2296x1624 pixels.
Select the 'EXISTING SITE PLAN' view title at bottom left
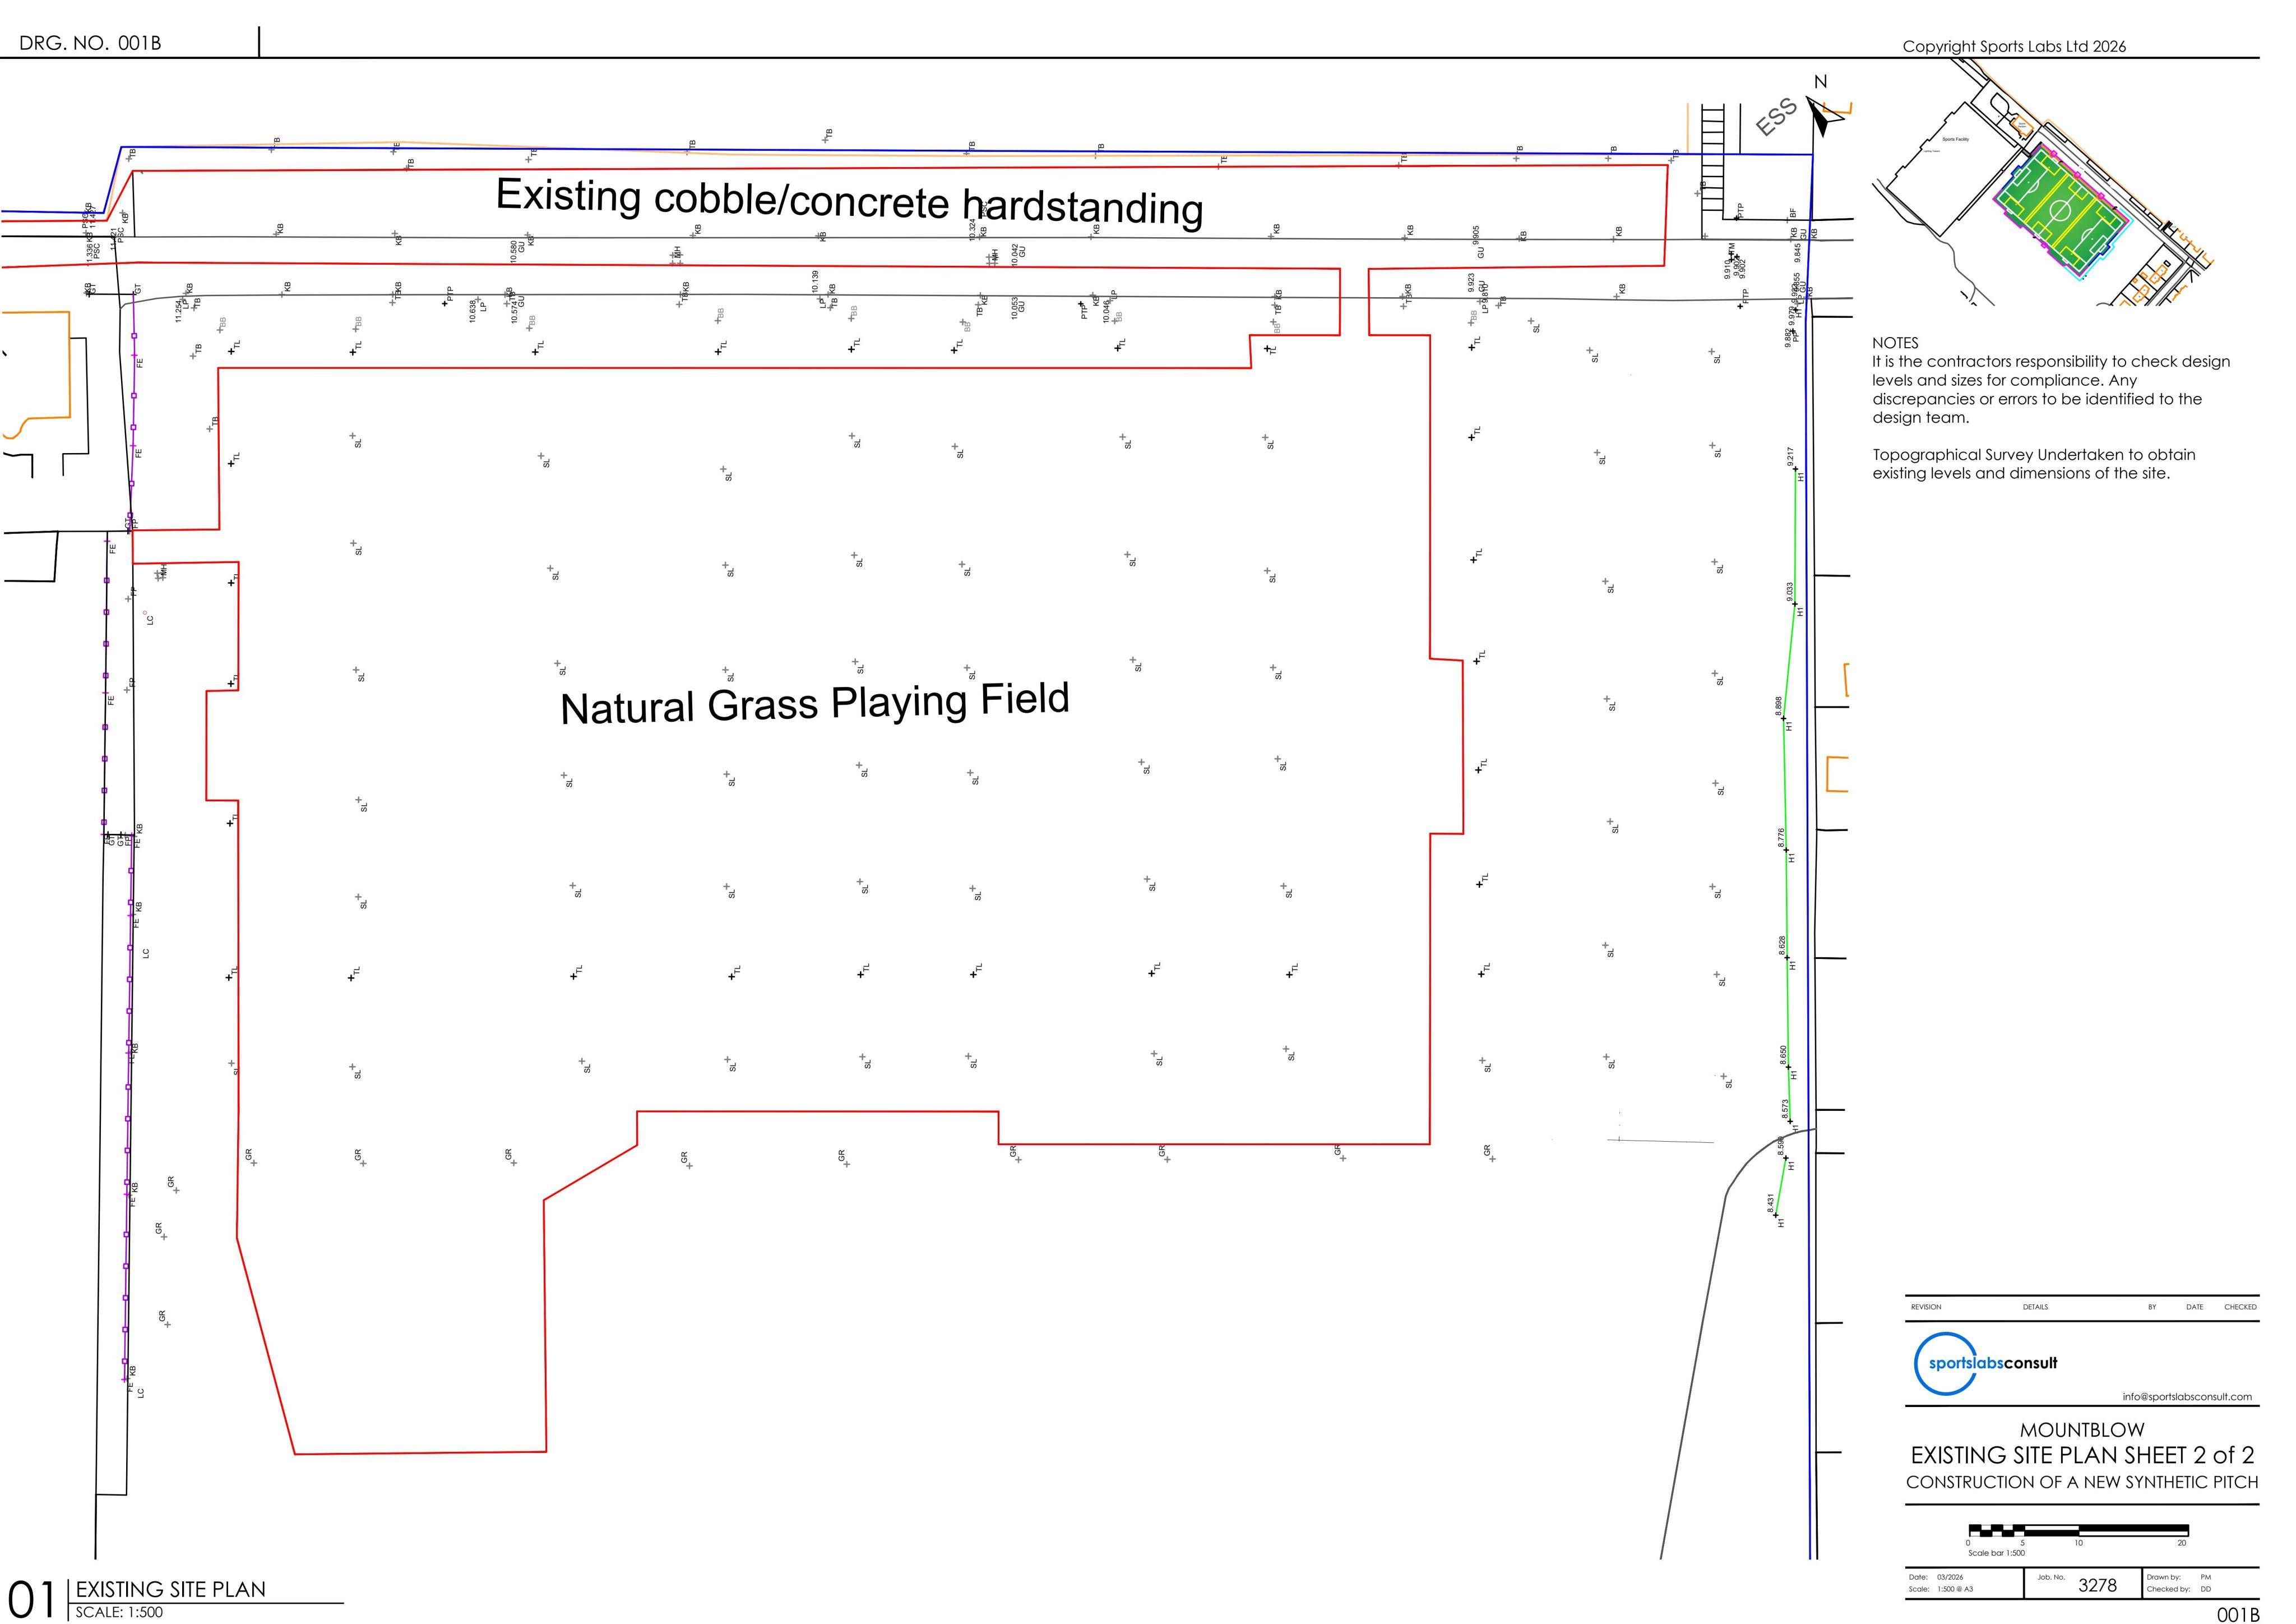[171, 1589]
